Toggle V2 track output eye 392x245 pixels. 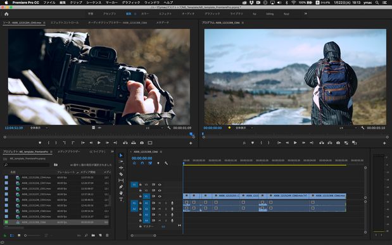(x=160, y=191)
